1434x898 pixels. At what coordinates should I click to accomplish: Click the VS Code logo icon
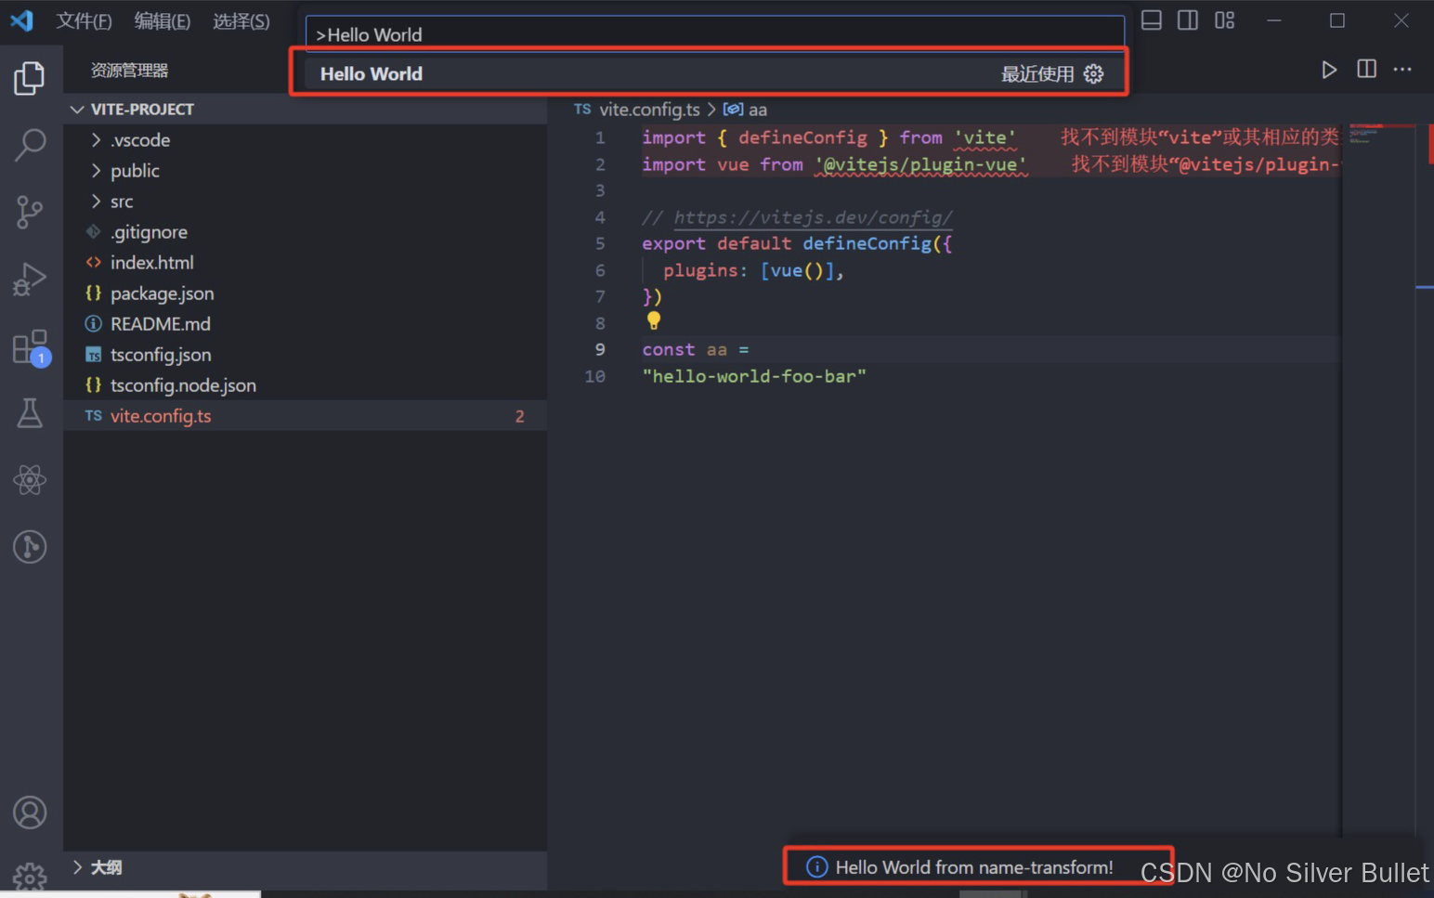21,20
